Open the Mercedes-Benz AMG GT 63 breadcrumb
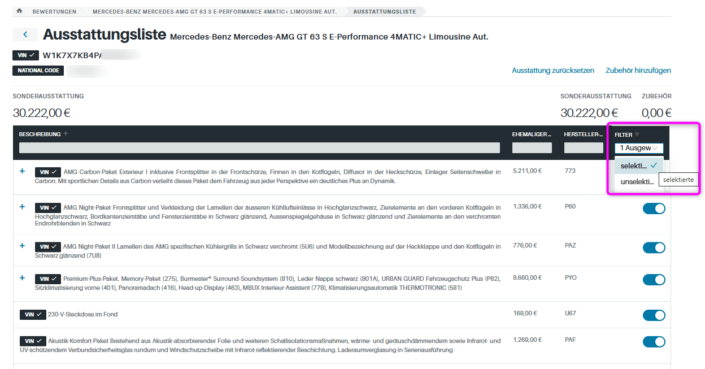 coord(215,12)
